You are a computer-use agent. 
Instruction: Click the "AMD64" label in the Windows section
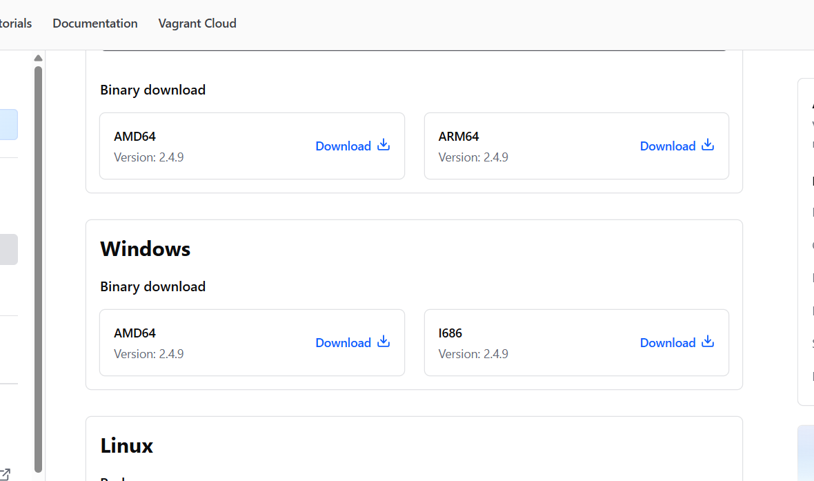(135, 333)
